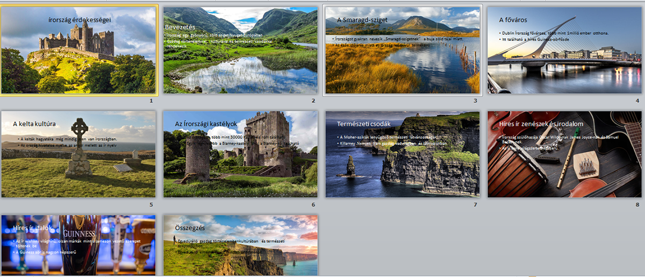Click slide number 4 label

tap(637, 101)
